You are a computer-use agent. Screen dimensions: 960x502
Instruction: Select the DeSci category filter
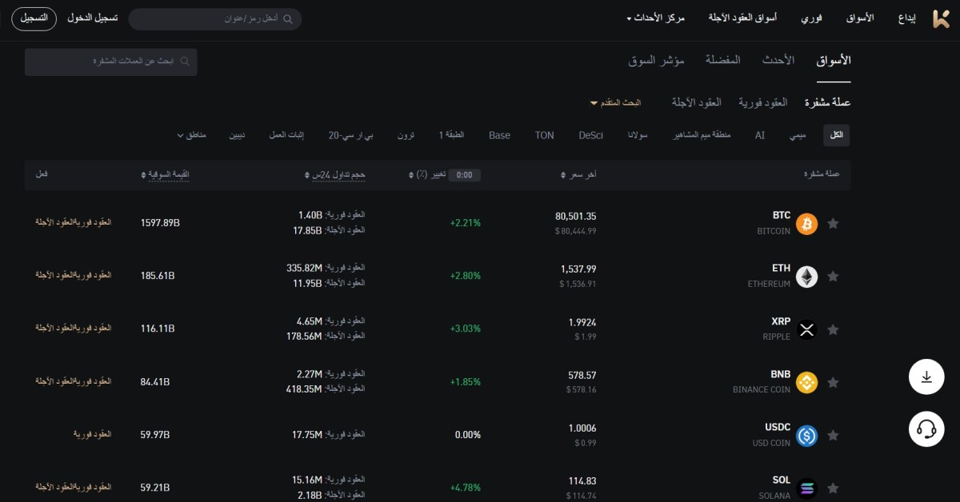pos(591,135)
